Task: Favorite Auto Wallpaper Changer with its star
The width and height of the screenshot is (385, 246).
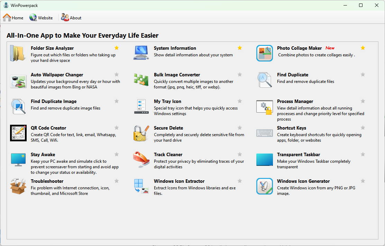Action: pos(117,74)
